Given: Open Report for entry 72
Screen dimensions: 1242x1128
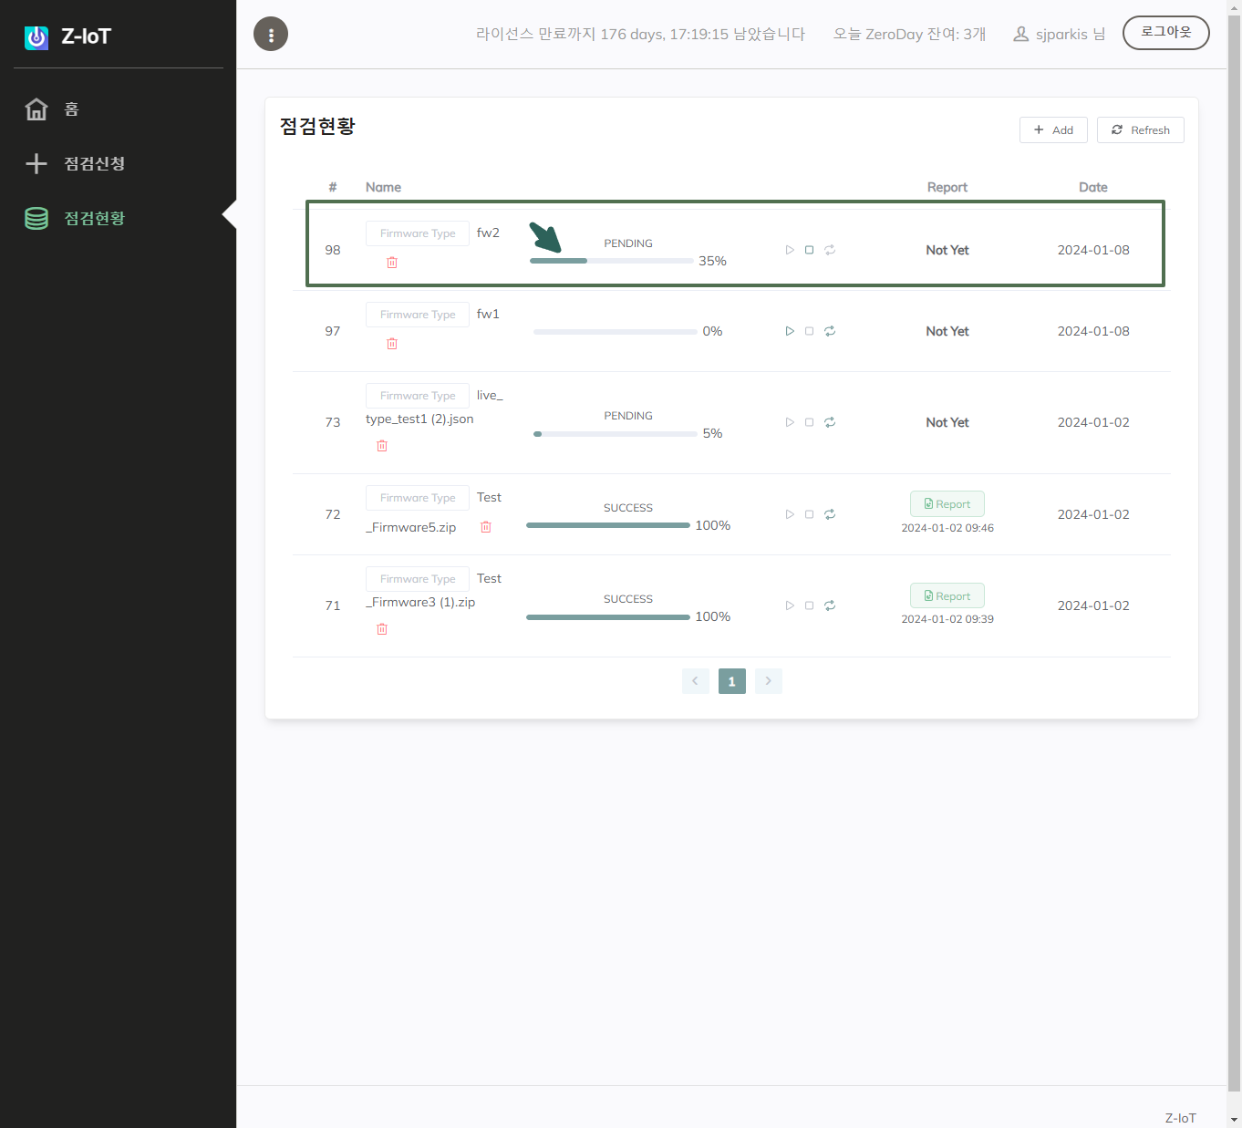Looking at the screenshot, I should click(947, 504).
